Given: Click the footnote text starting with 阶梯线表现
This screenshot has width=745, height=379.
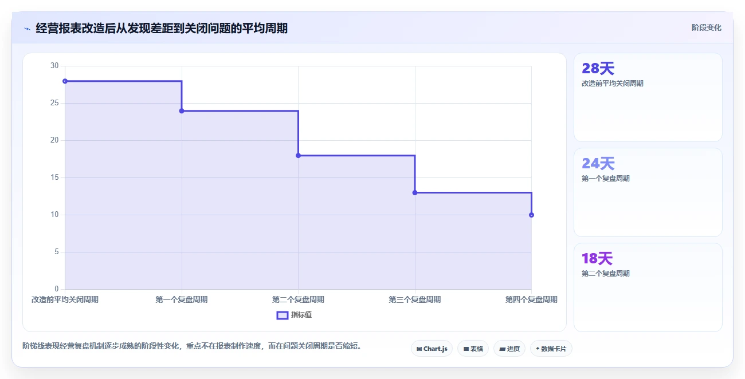Looking at the screenshot, I should coord(192,346).
